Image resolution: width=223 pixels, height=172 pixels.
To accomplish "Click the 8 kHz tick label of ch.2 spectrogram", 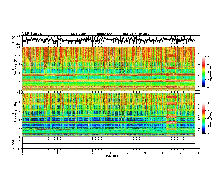I will pos(19,102).
